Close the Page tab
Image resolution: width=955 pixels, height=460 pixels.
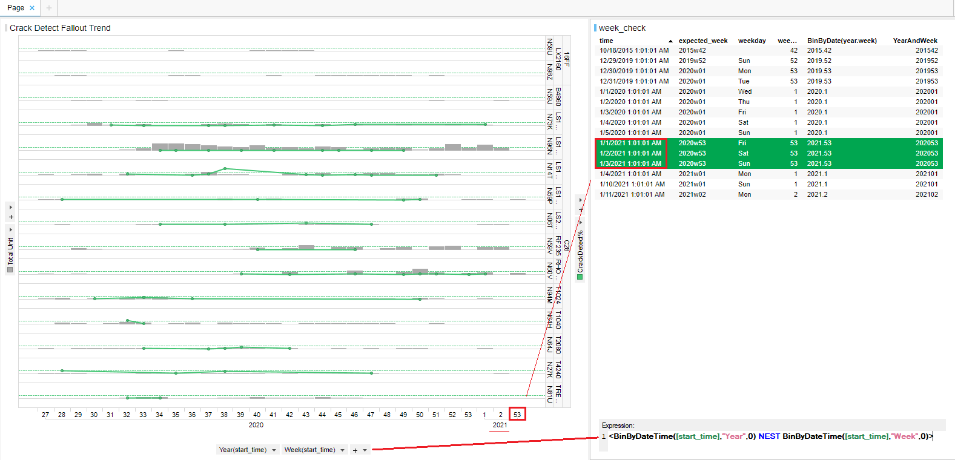point(32,8)
